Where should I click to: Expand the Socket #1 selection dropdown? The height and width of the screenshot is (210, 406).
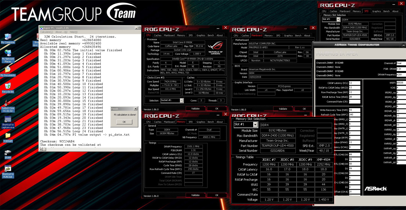pos(182,100)
